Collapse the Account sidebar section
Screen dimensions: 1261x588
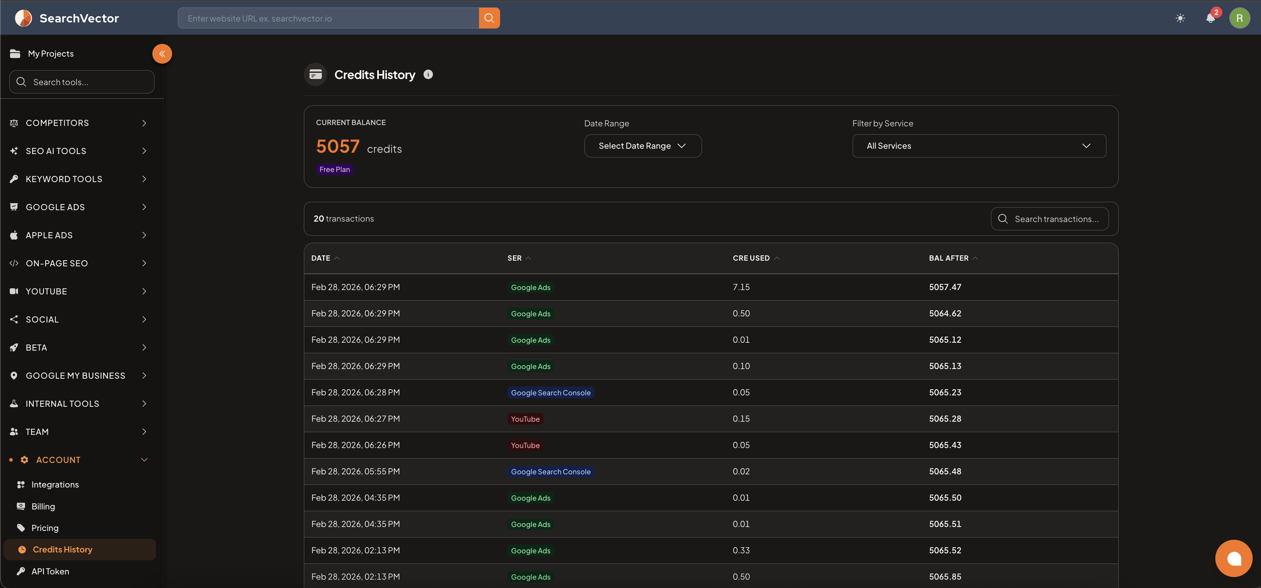pyautogui.click(x=78, y=460)
